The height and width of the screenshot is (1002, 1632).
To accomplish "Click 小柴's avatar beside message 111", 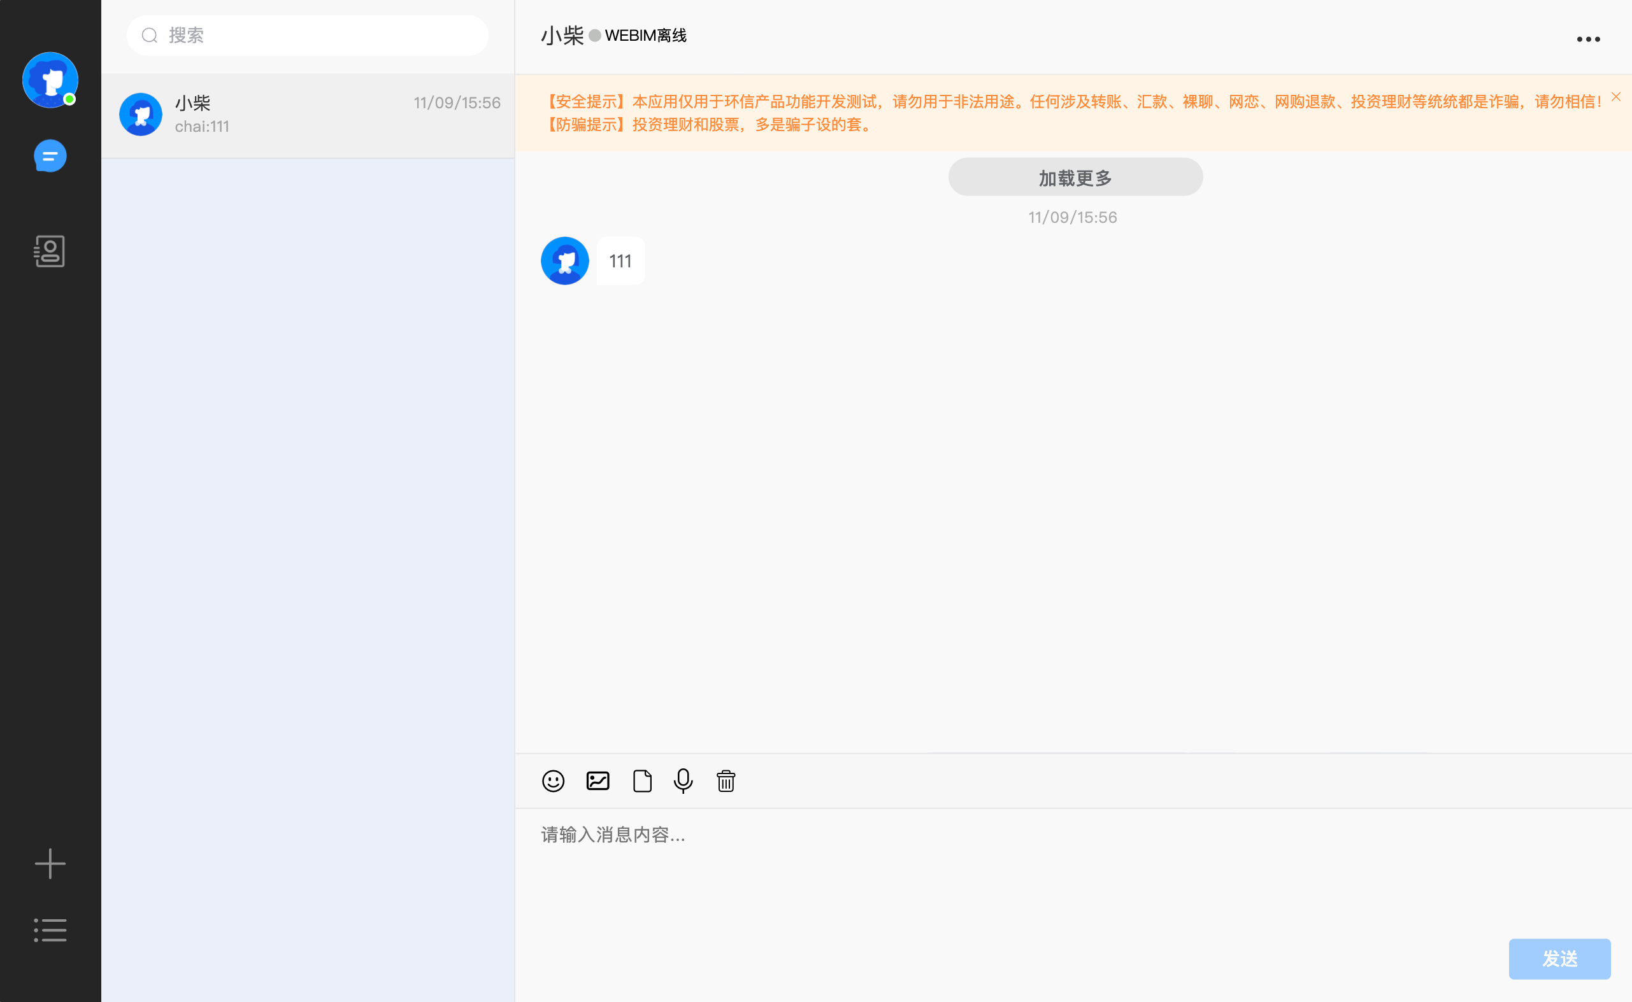I will 564,261.
